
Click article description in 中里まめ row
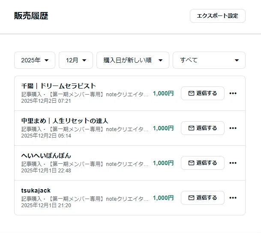click(85, 129)
